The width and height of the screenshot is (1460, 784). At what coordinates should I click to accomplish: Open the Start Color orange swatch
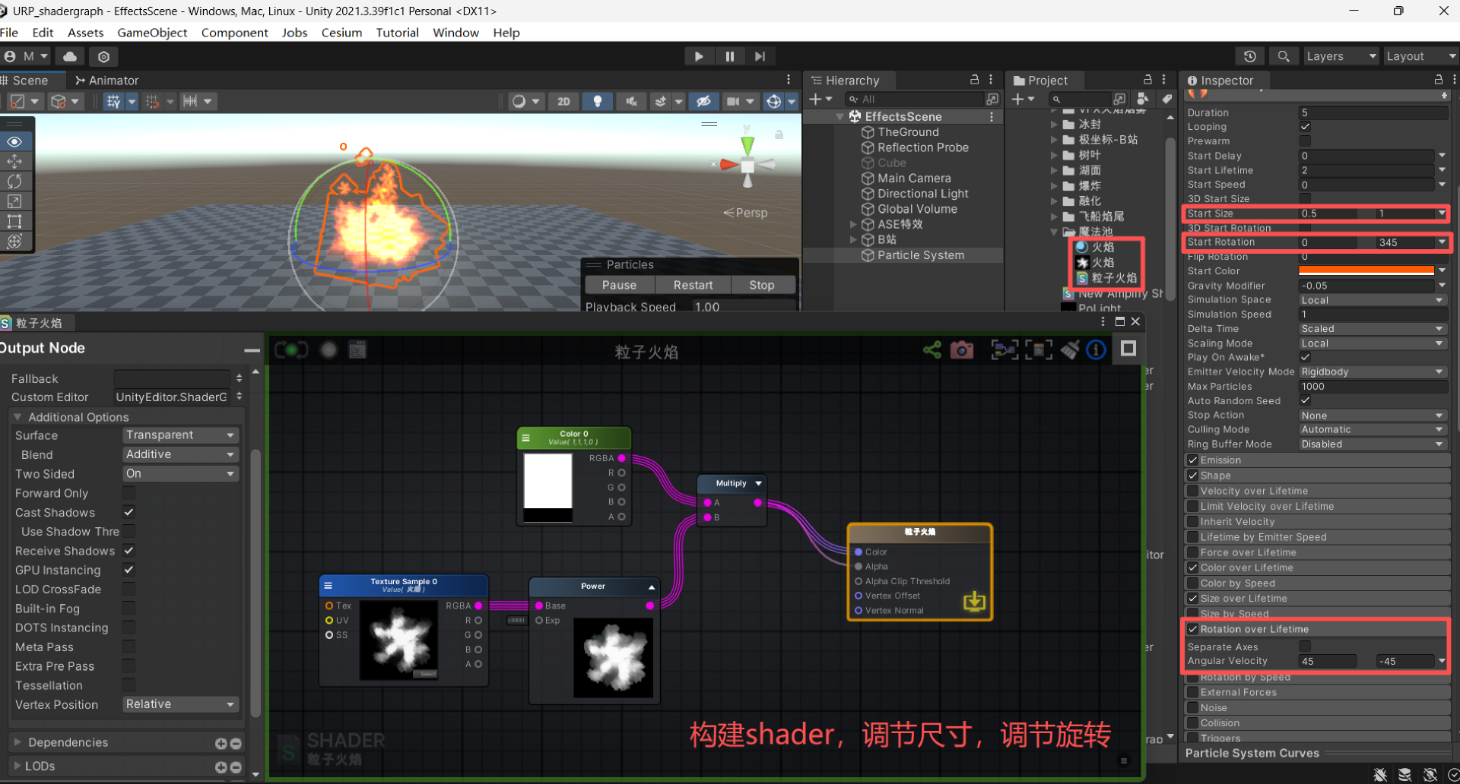tap(1366, 270)
